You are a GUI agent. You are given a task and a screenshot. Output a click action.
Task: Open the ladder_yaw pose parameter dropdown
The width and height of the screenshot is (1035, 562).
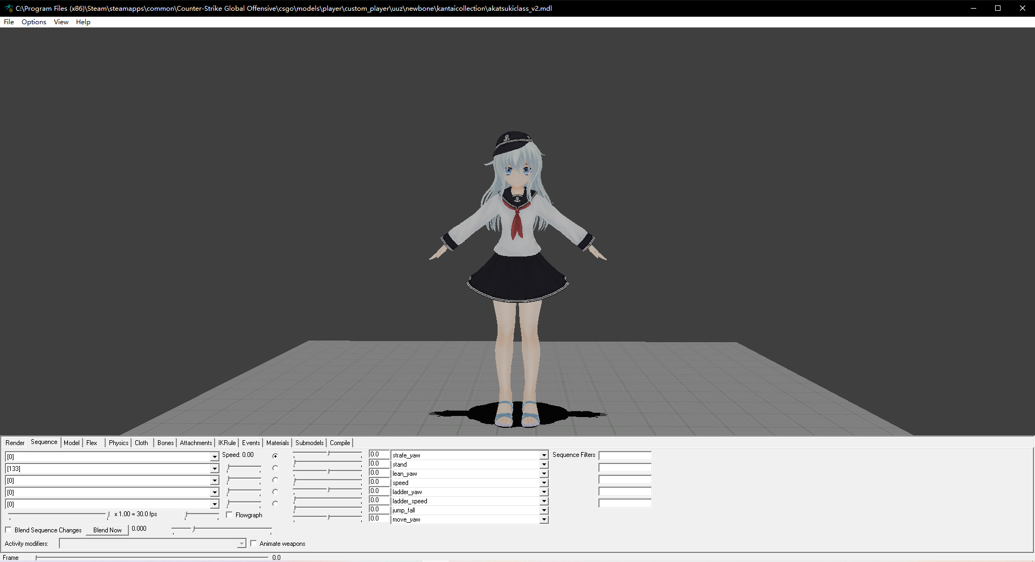(x=544, y=492)
